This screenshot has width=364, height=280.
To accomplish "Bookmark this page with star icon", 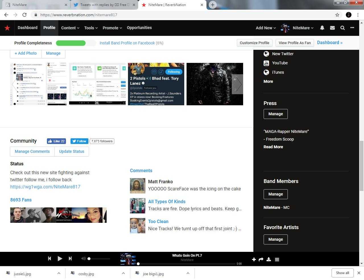I will pyautogui.click(x=337, y=15).
